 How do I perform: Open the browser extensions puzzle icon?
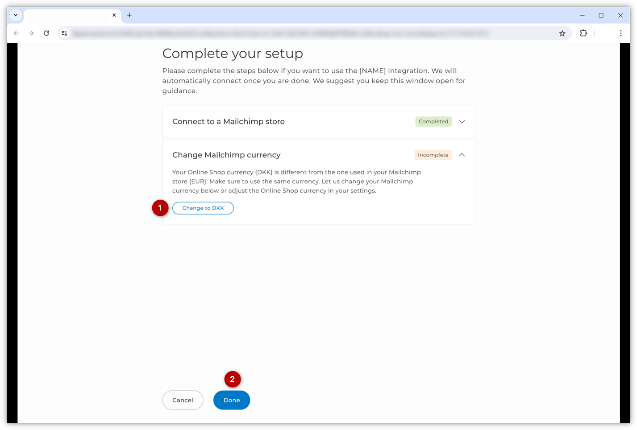coord(583,33)
